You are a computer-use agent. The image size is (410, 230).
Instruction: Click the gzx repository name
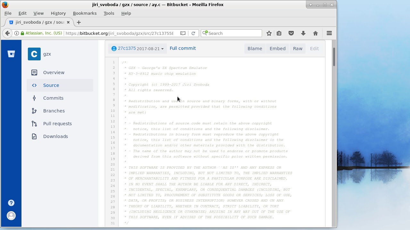pos(47,54)
